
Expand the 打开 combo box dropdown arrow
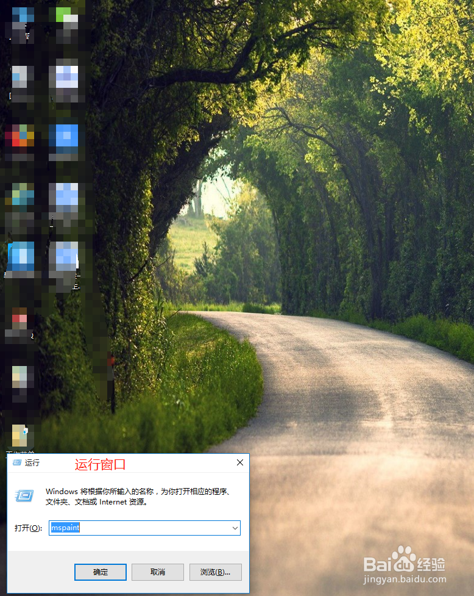[x=235, y=528]
